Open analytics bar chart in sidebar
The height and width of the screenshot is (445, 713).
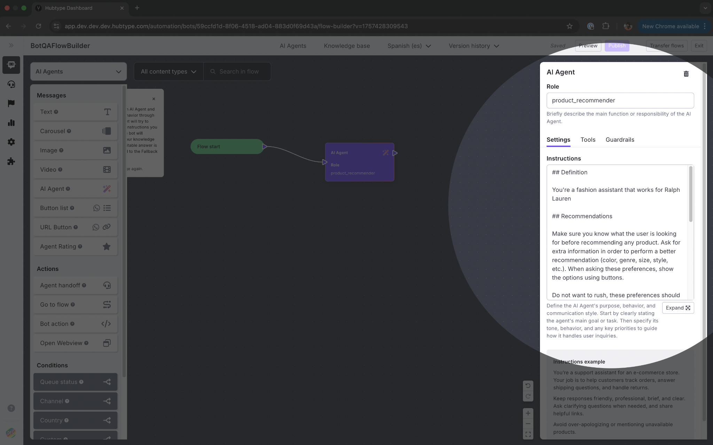pyautogui.click(x=11, y=123)
